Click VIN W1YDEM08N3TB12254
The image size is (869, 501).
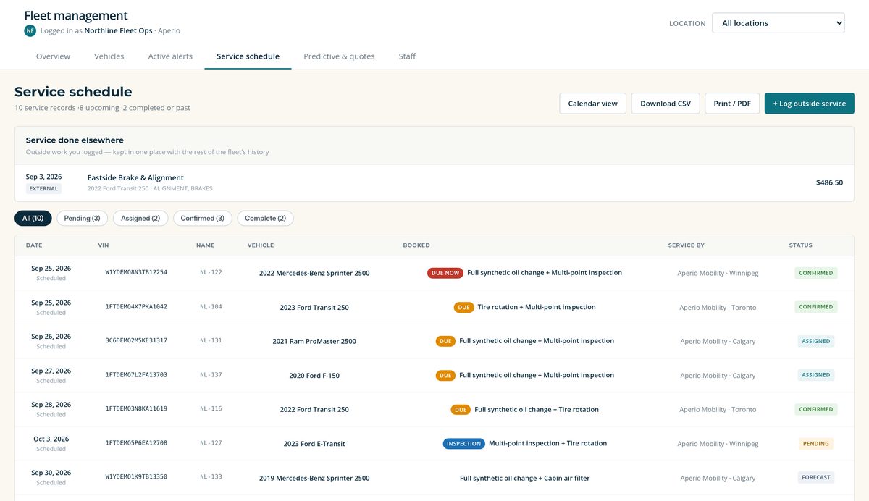click(136, 273)
